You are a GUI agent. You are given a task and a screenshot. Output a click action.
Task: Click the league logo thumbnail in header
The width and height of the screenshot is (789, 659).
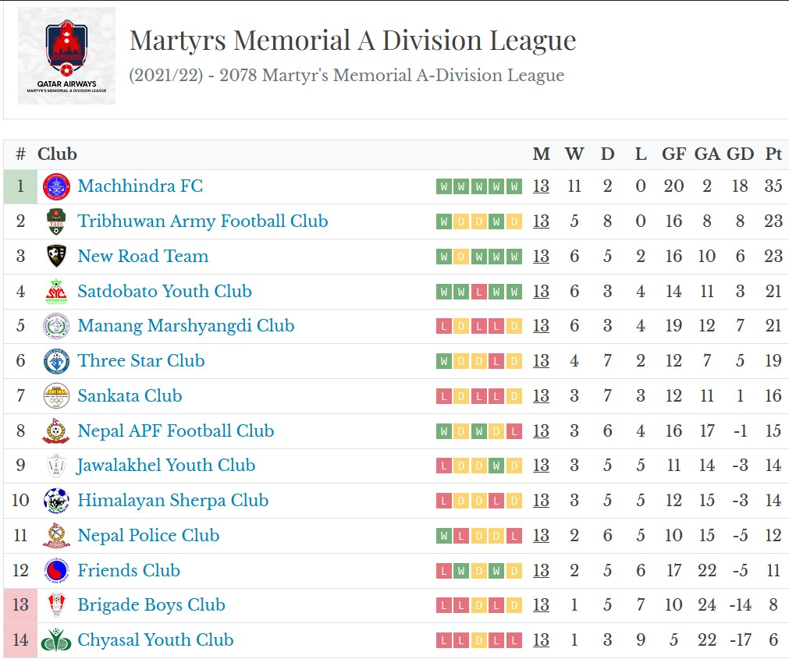[66, 55]
